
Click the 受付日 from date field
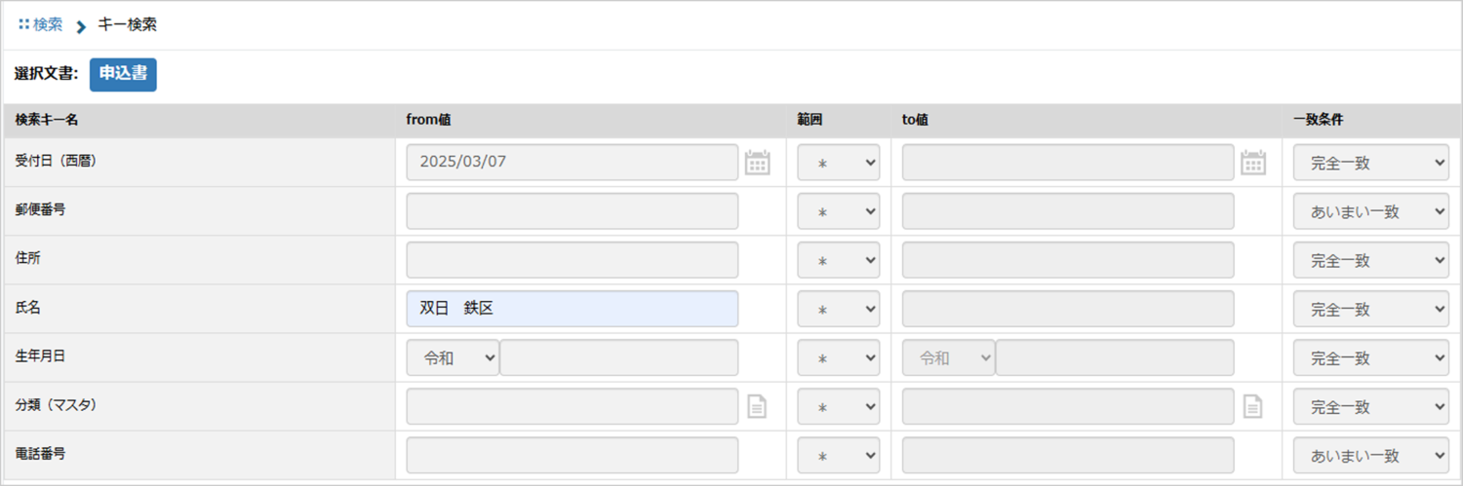[572, 163]
